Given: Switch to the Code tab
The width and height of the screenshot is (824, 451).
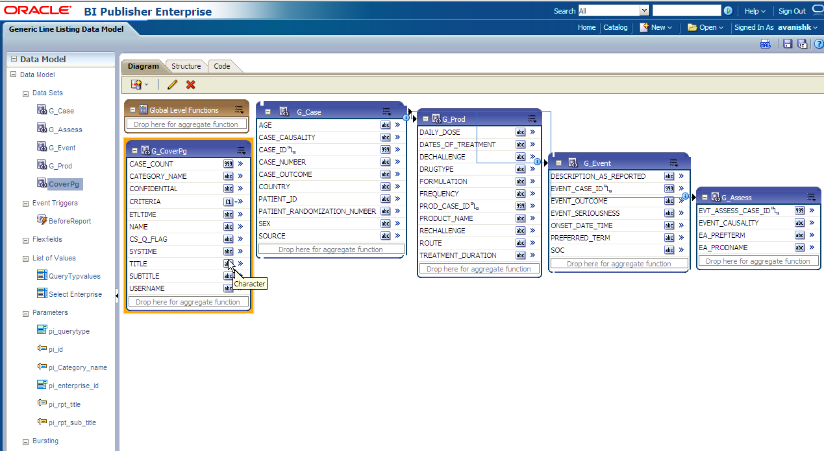Looking at the screenshot, I should pos(222,66).
